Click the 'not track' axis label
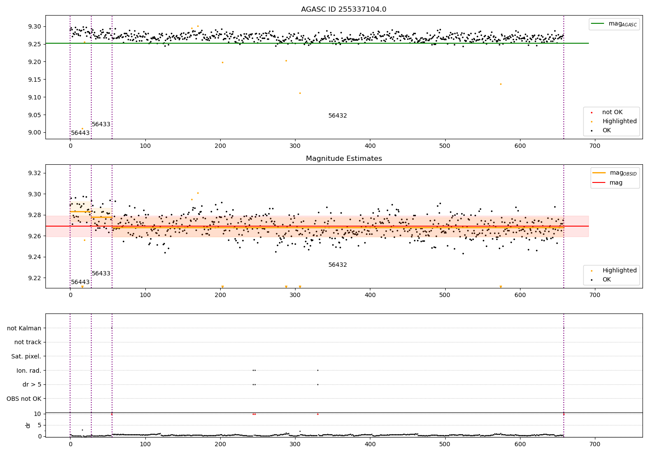Image resolution: width=649 pixels, height=454 pixels. point(28,342)
